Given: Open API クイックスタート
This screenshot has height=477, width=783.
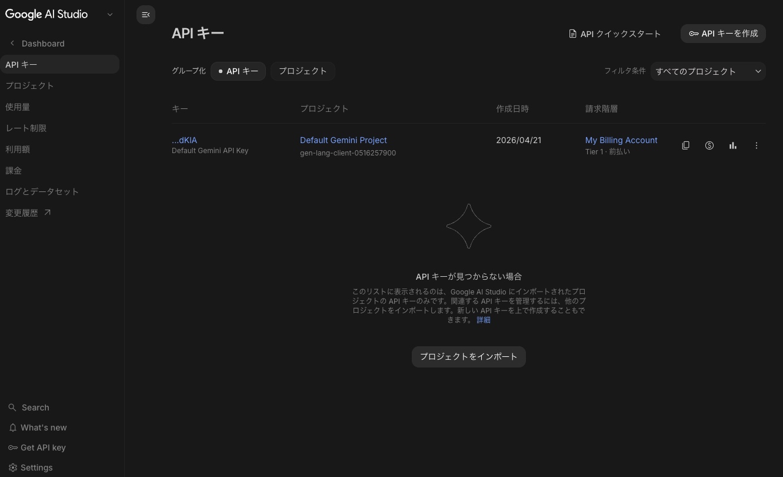Looking at the screenshot, I should click(x=614, y=34).
